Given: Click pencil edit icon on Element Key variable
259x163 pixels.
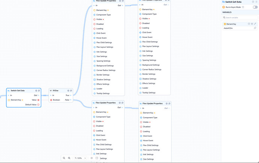Looking at the screenshot, I should [255, 24].
